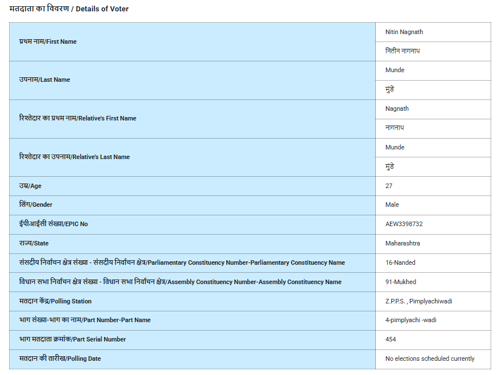Click the polling station value 'Z.P.P.S. , Pimplyachiwadi'
The height and width of the screenshot is (375, 498).
418,301
